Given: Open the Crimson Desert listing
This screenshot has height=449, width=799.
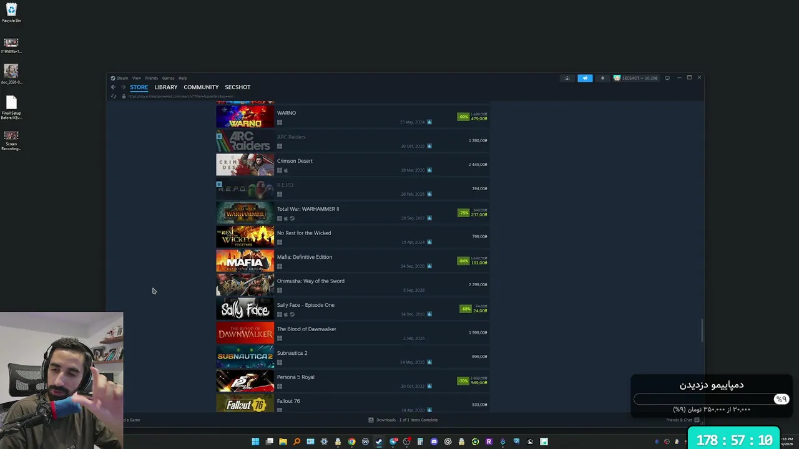Looking at the screenshot, I should click(352, 165).
